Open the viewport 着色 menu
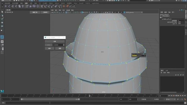The width and height of the screenshot is (187, 105). tap(56, 10)
